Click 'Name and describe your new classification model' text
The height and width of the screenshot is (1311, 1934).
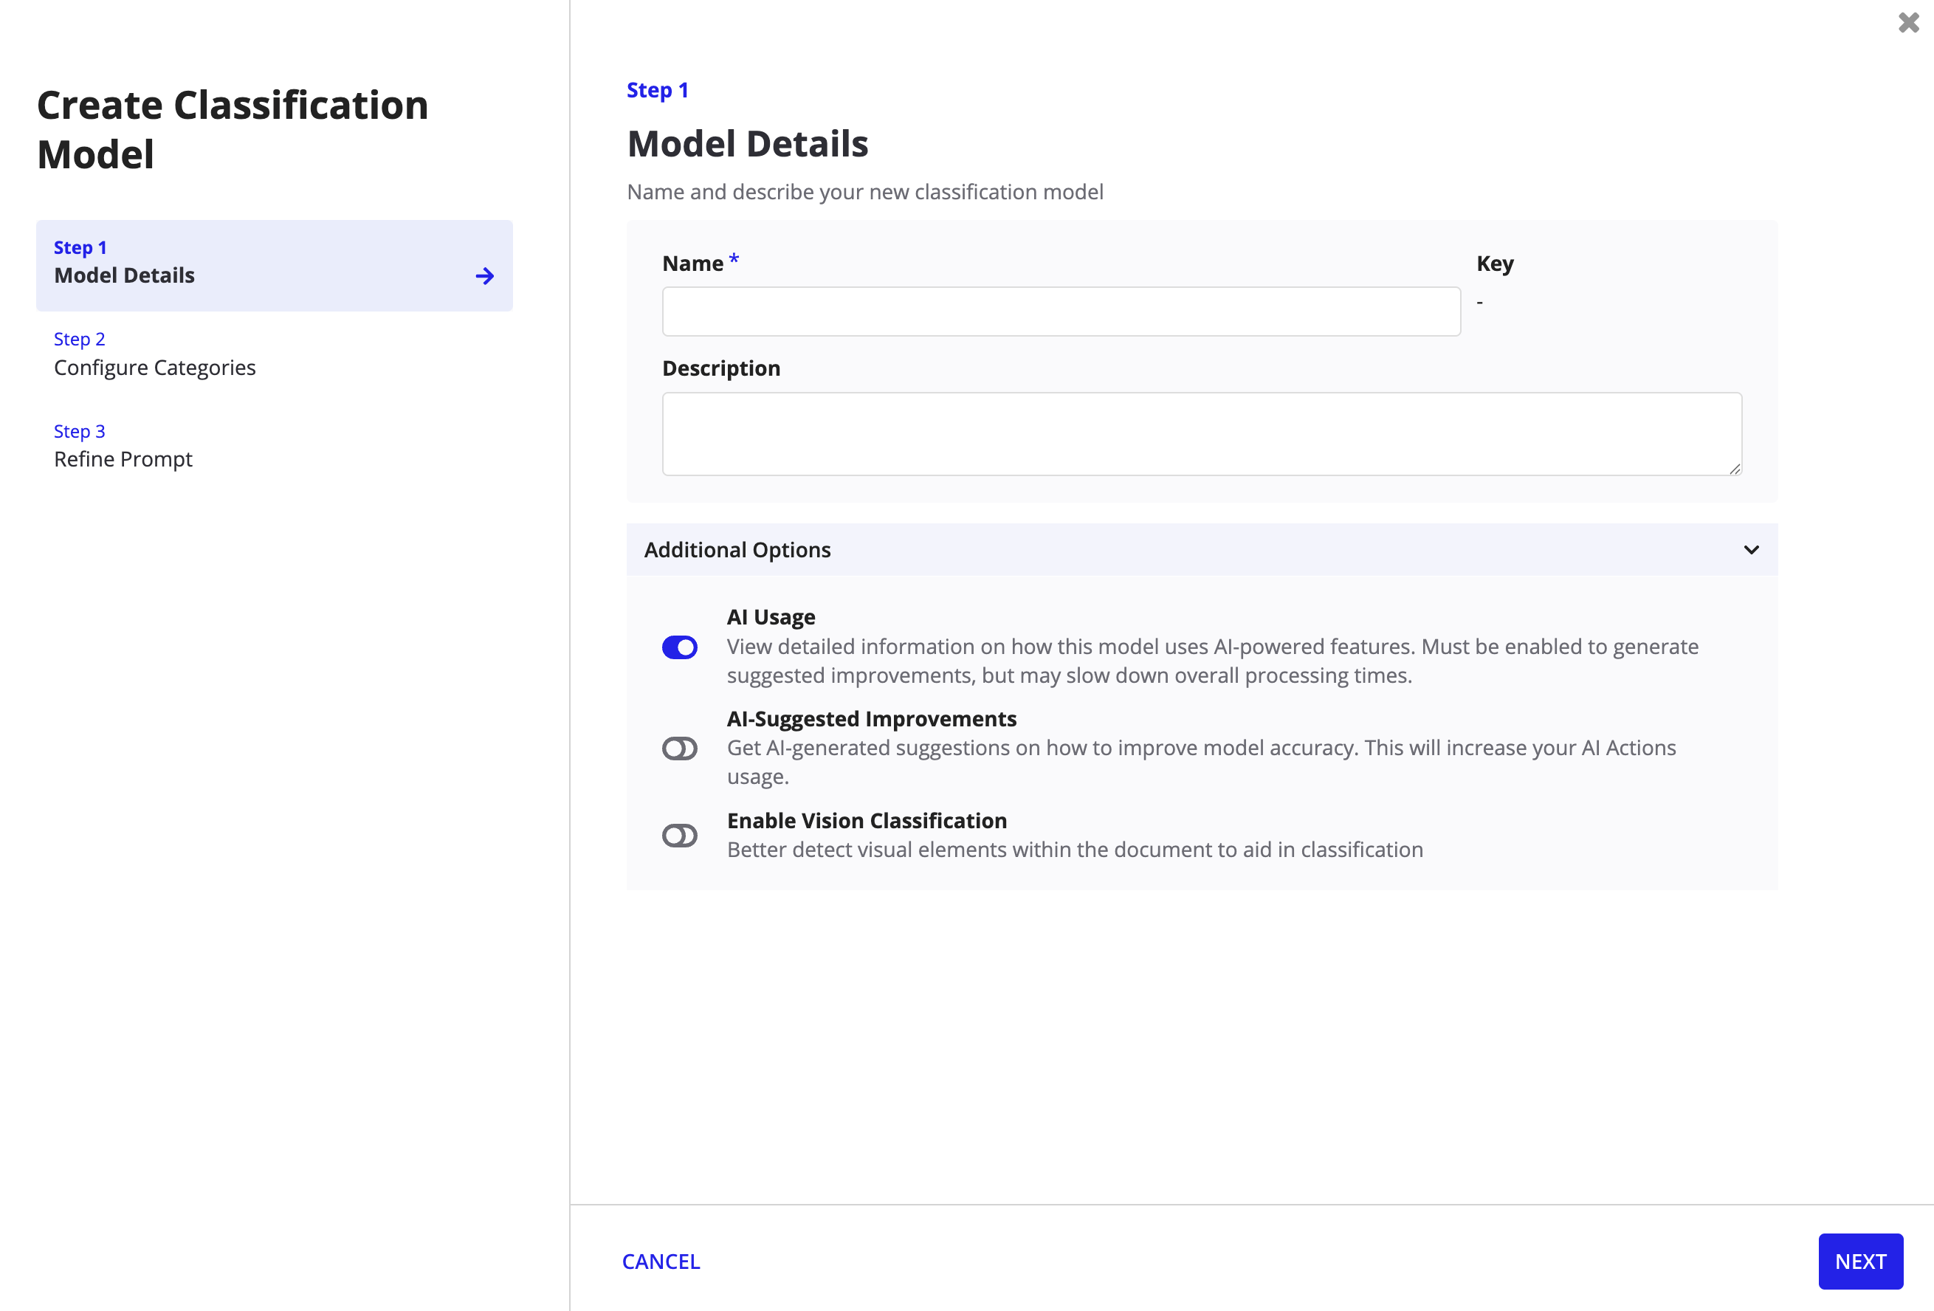864,192
